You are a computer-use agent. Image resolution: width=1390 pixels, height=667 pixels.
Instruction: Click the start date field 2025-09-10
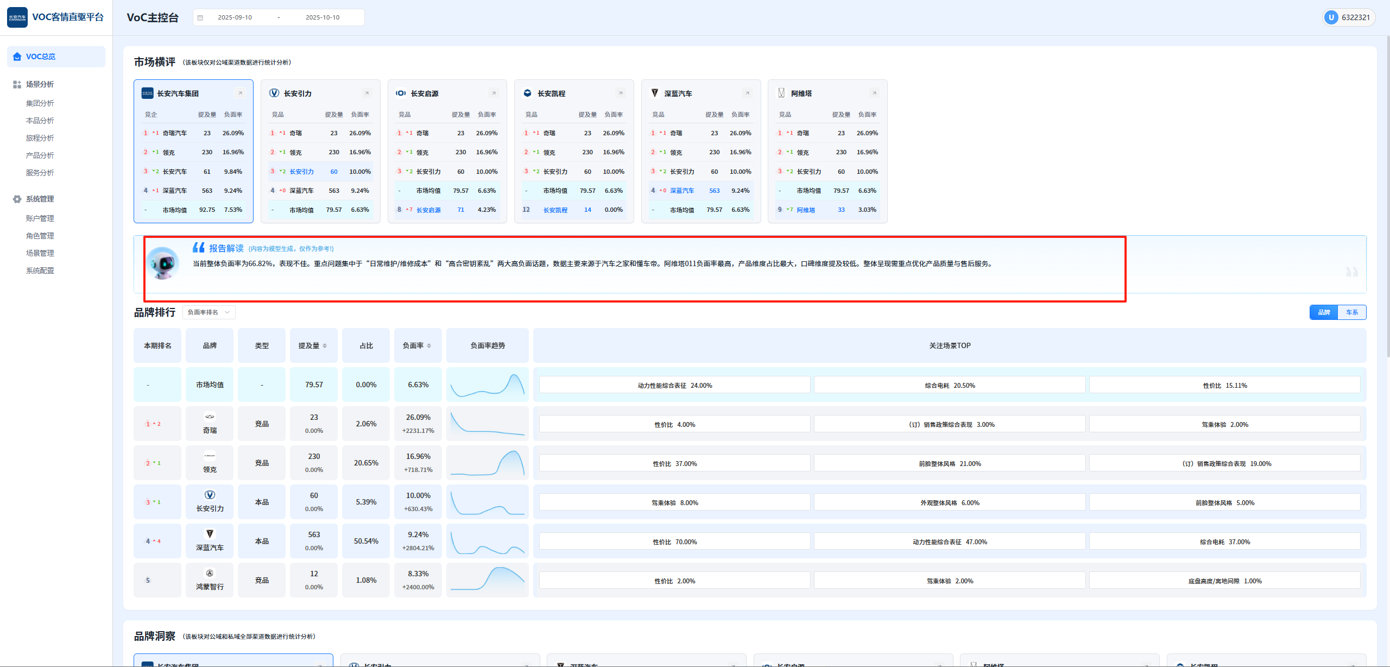(235, 17)
